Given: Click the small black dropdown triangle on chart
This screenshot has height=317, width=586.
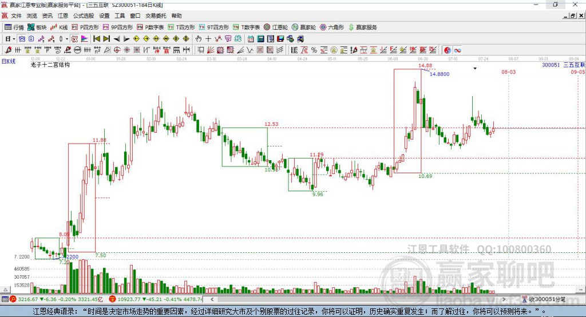Looking at the screenshot, I should tap(475, 69).
